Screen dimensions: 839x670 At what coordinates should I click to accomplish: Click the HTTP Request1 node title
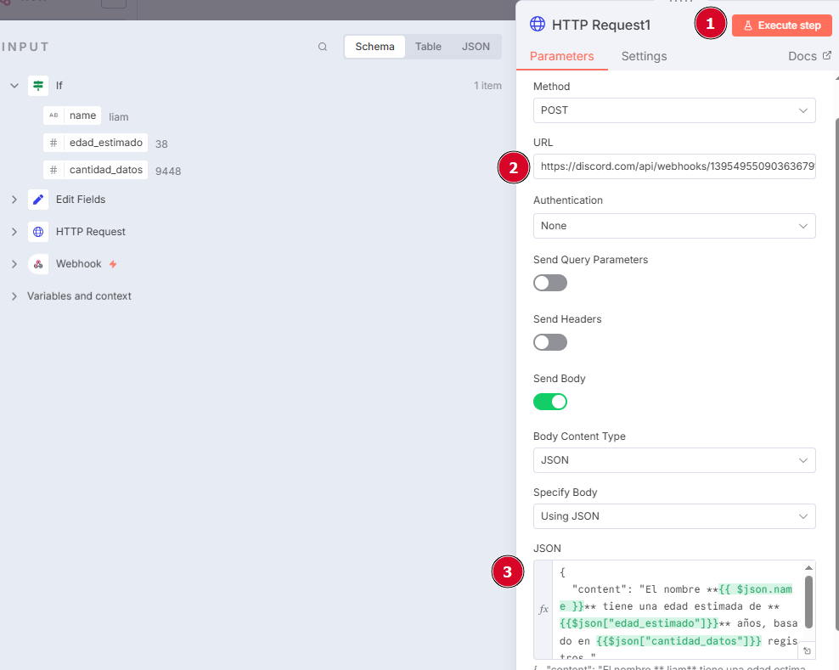(601, 25)
